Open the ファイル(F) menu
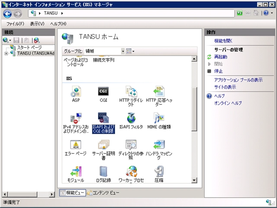277x208 pixels. pos(15,24)
